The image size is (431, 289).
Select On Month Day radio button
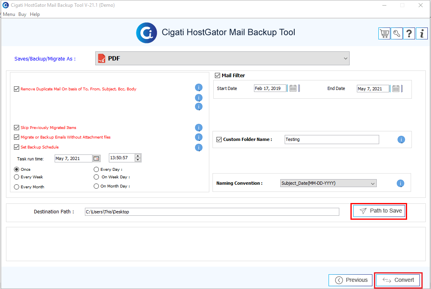pos(96,186)
